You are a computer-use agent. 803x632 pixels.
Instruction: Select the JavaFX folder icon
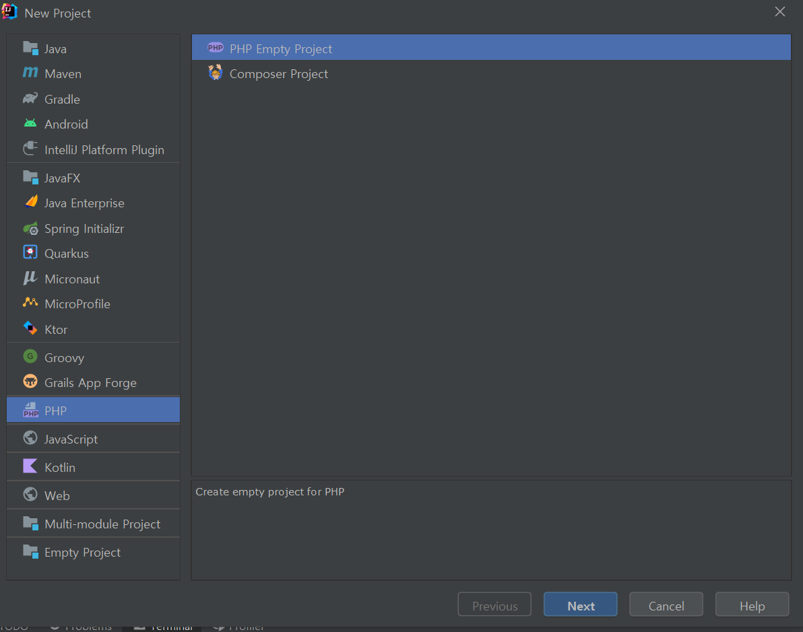click(31, 178)
